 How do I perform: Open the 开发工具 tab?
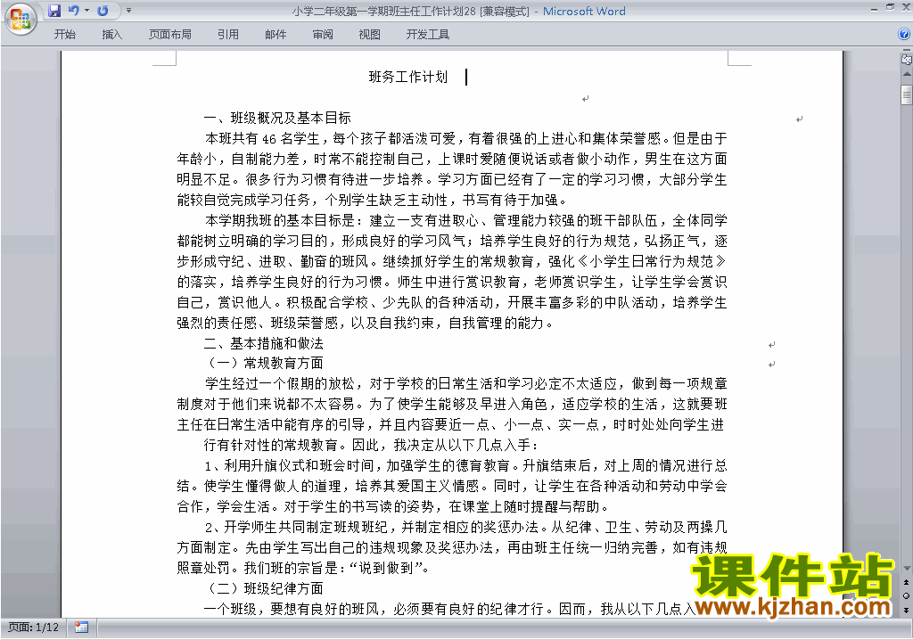click(x=427, y=35)
